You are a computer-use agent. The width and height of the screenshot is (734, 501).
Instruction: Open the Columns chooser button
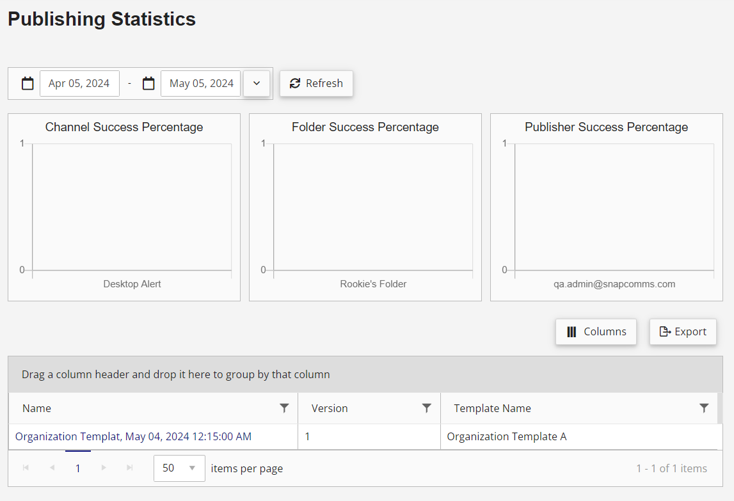[596, 331]
